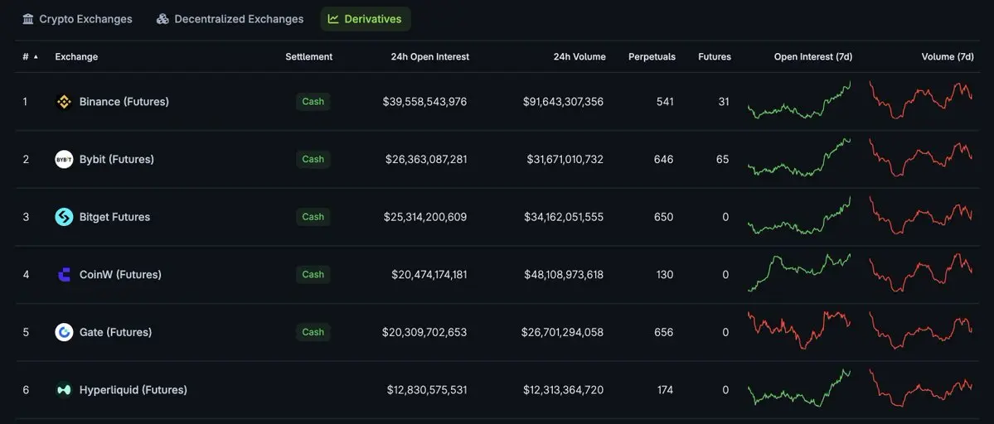Sort by Futures column header

[x=715, y=57]
